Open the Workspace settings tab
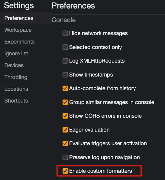This screenshot has height=180, width=165. tap(18, 30)
